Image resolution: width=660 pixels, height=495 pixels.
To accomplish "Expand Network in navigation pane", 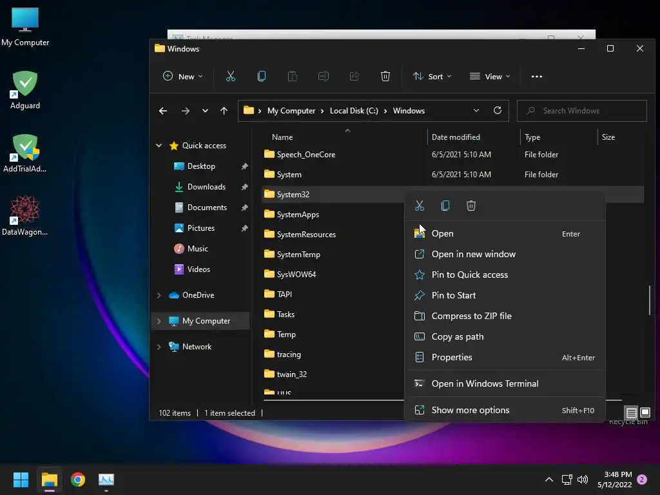I will (159, 347).
